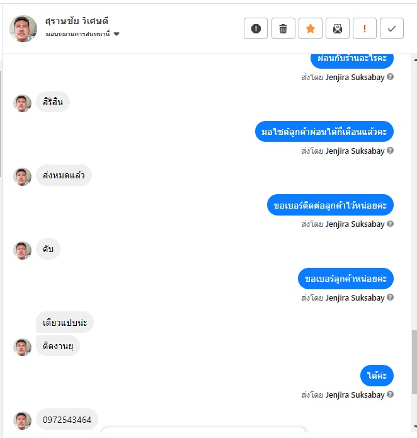Select the ส่งหมดแล้ว message bubble
This screenshot has width=417, height=438.
click(64, 175)
